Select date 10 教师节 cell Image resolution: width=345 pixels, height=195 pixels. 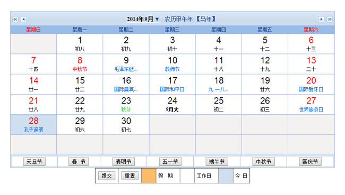tap(172, 64)
